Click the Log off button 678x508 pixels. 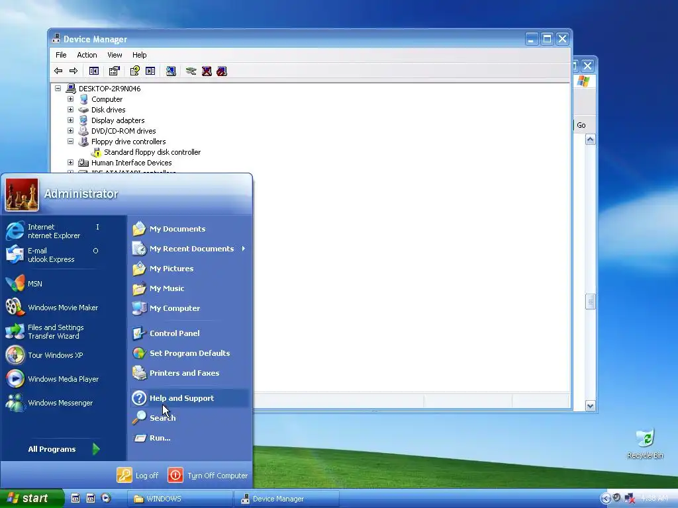[x=138, y=475]
